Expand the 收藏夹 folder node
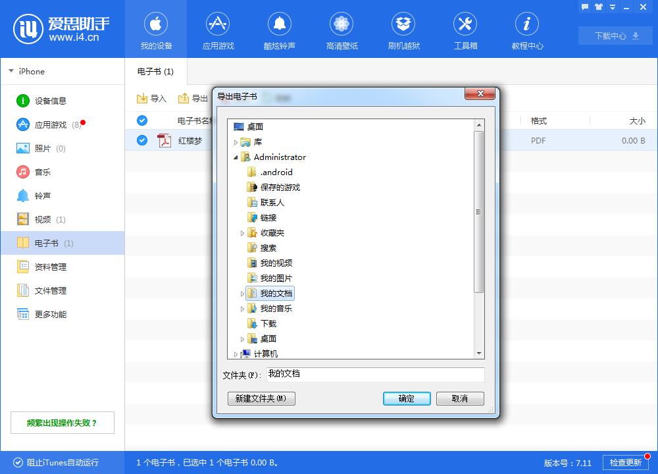This screenshot has width=658, height=474. point(243,232)
